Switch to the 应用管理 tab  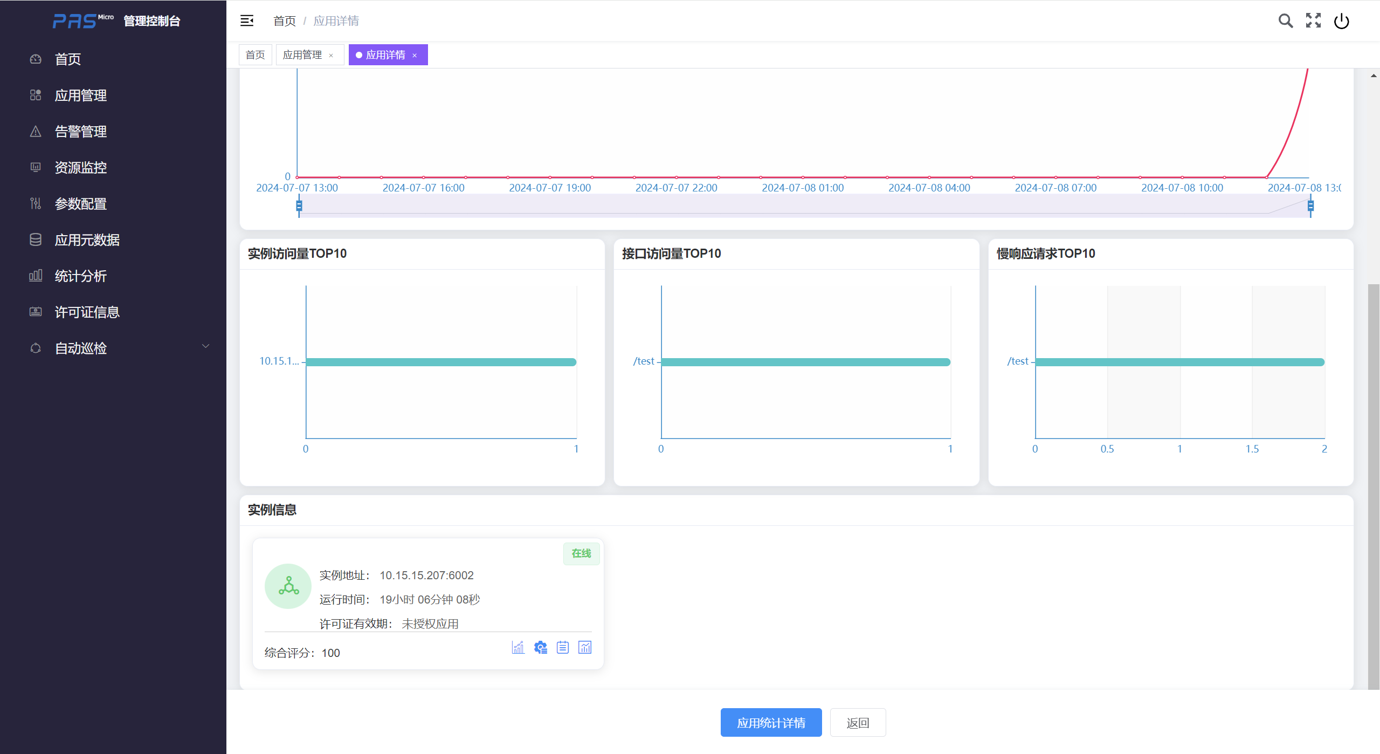302,55
